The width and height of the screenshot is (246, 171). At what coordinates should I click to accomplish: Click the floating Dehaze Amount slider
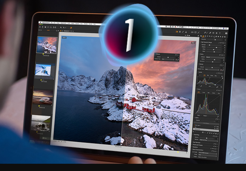pyautogui.click(x=168, y=57)
